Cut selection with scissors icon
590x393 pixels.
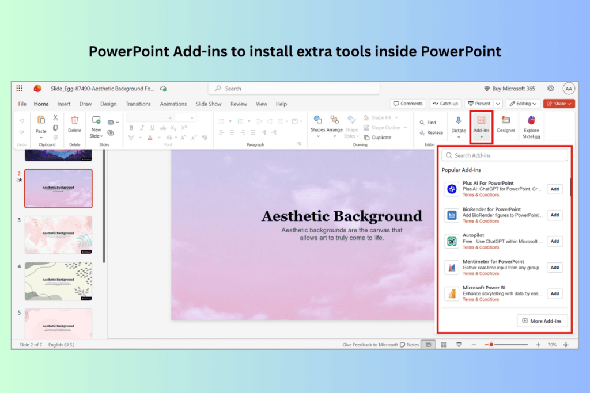[x=55, y=118]
